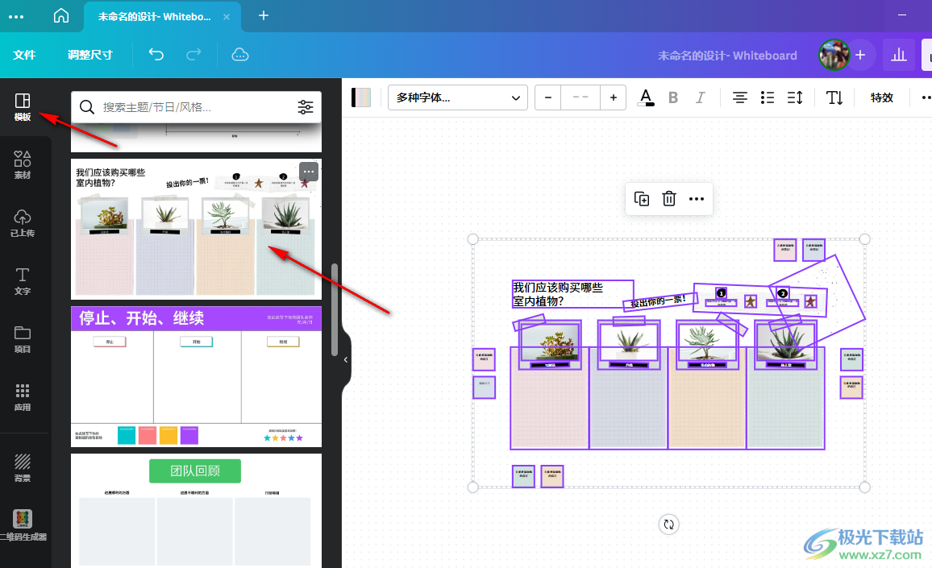Select the 团队回顾 template thumbnail

click(x=196, y=511)
